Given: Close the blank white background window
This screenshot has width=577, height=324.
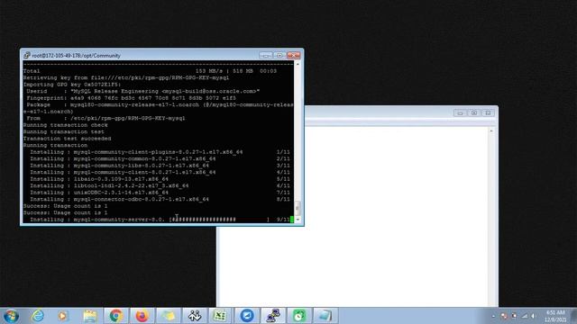Looking at the screenshot, I should click(x=488, y=112).
